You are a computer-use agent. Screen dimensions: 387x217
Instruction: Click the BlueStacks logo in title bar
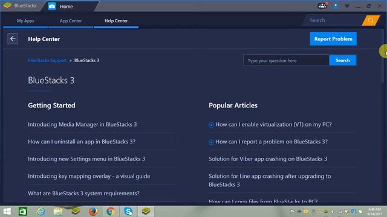click(x=7, y=5)
